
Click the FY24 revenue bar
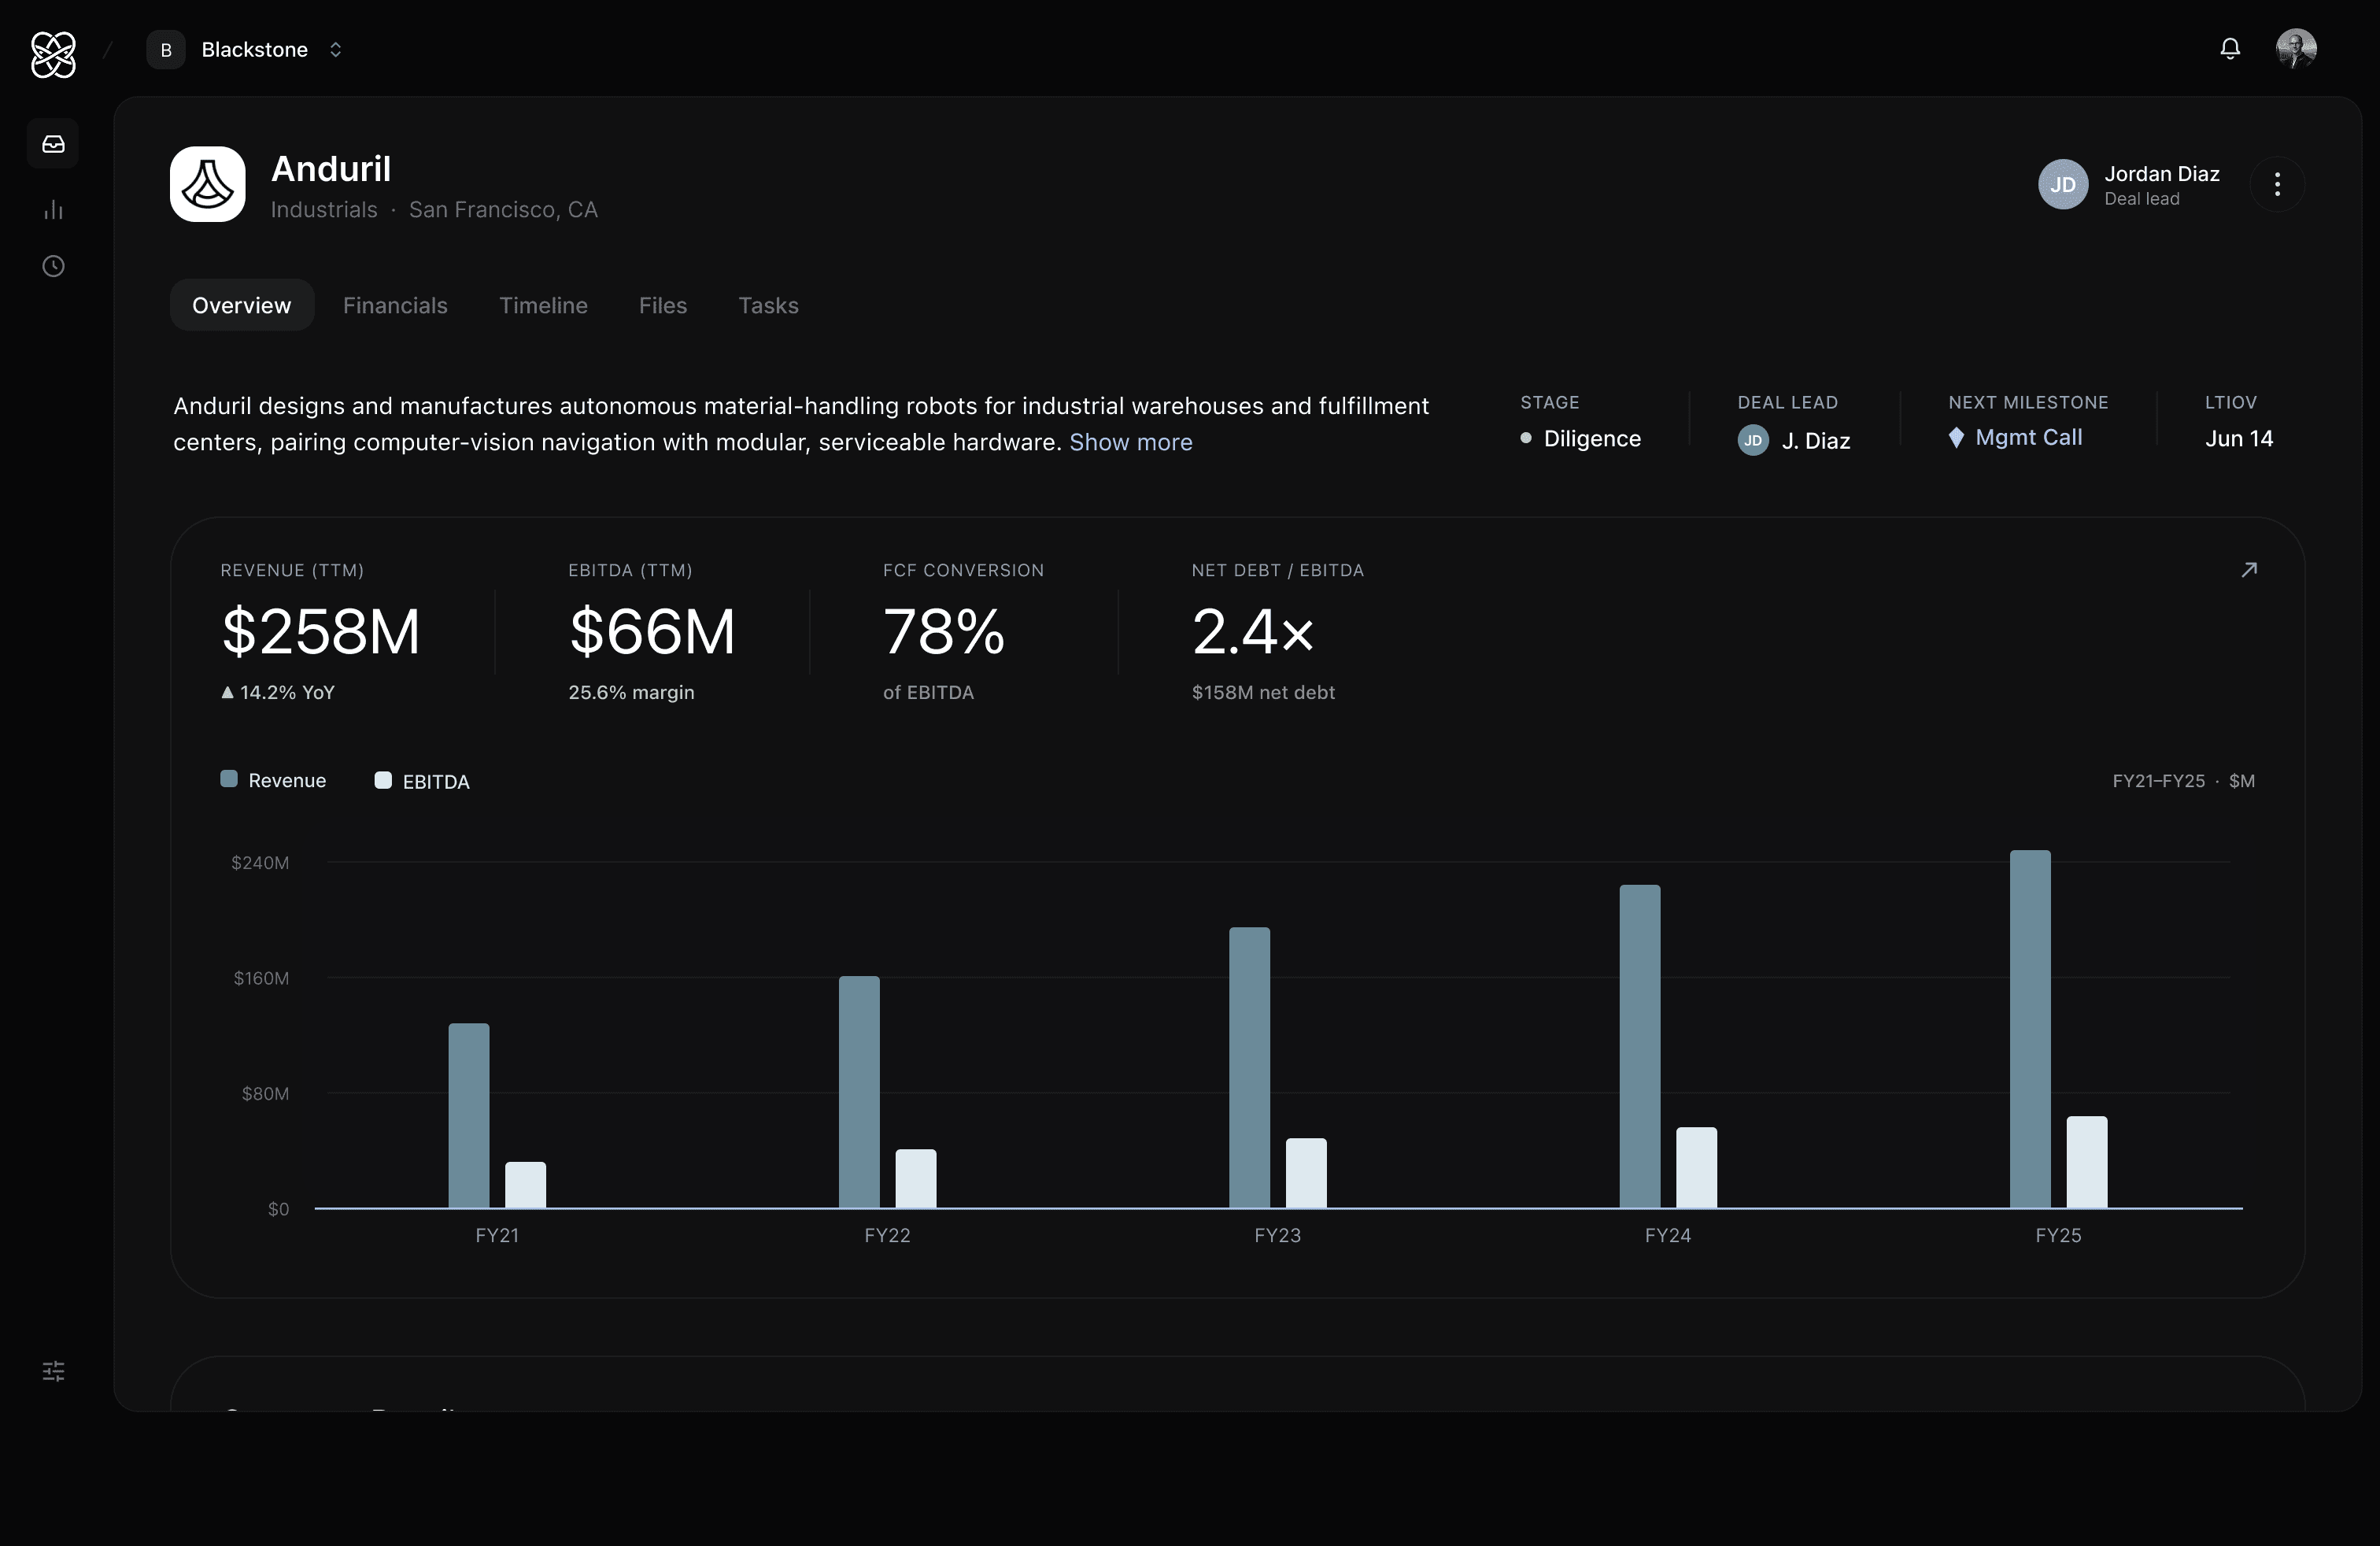(x=1640, y=1047)
